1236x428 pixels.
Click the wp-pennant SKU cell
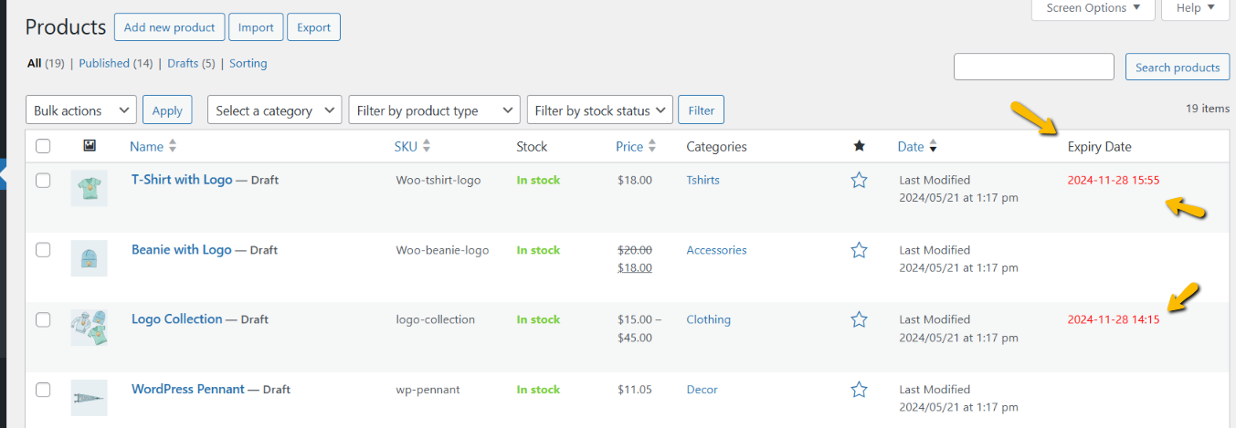pyautogui.click(x=428, y=390)
